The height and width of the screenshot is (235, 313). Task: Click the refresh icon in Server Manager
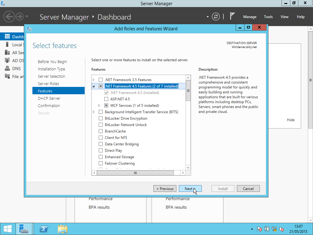click(215, 17)
